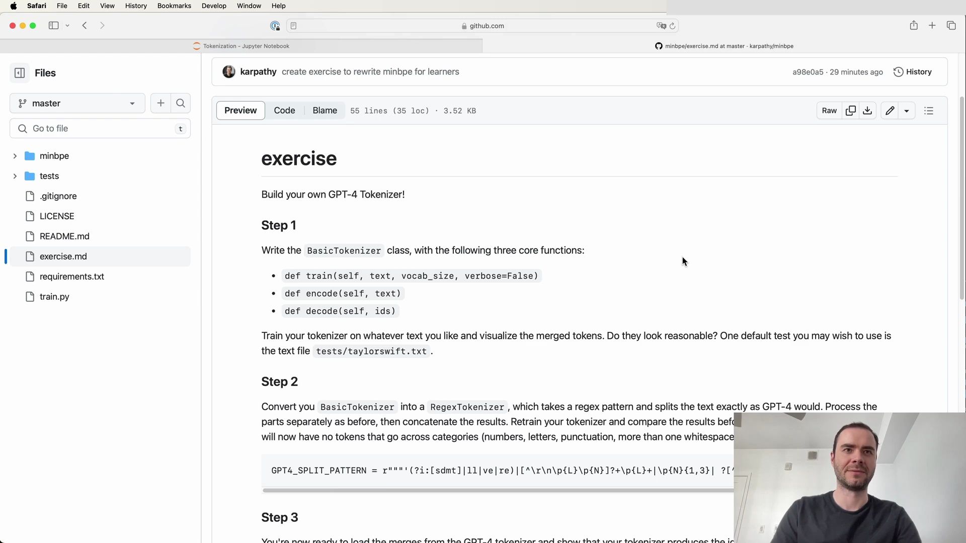The width and height of the screenshot is (966, 543).
Task: Click the Code tab to view source
Action: pos(285,110)
